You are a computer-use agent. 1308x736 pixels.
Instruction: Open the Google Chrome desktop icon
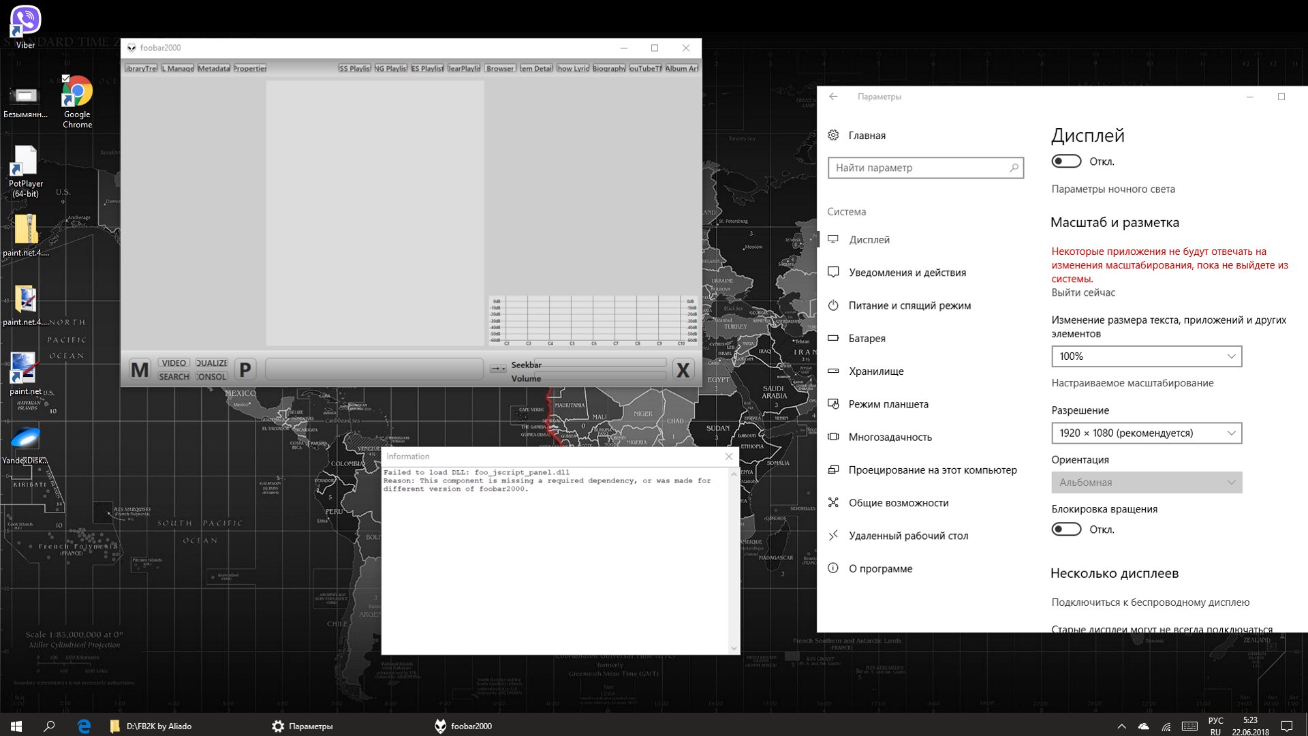77,102
